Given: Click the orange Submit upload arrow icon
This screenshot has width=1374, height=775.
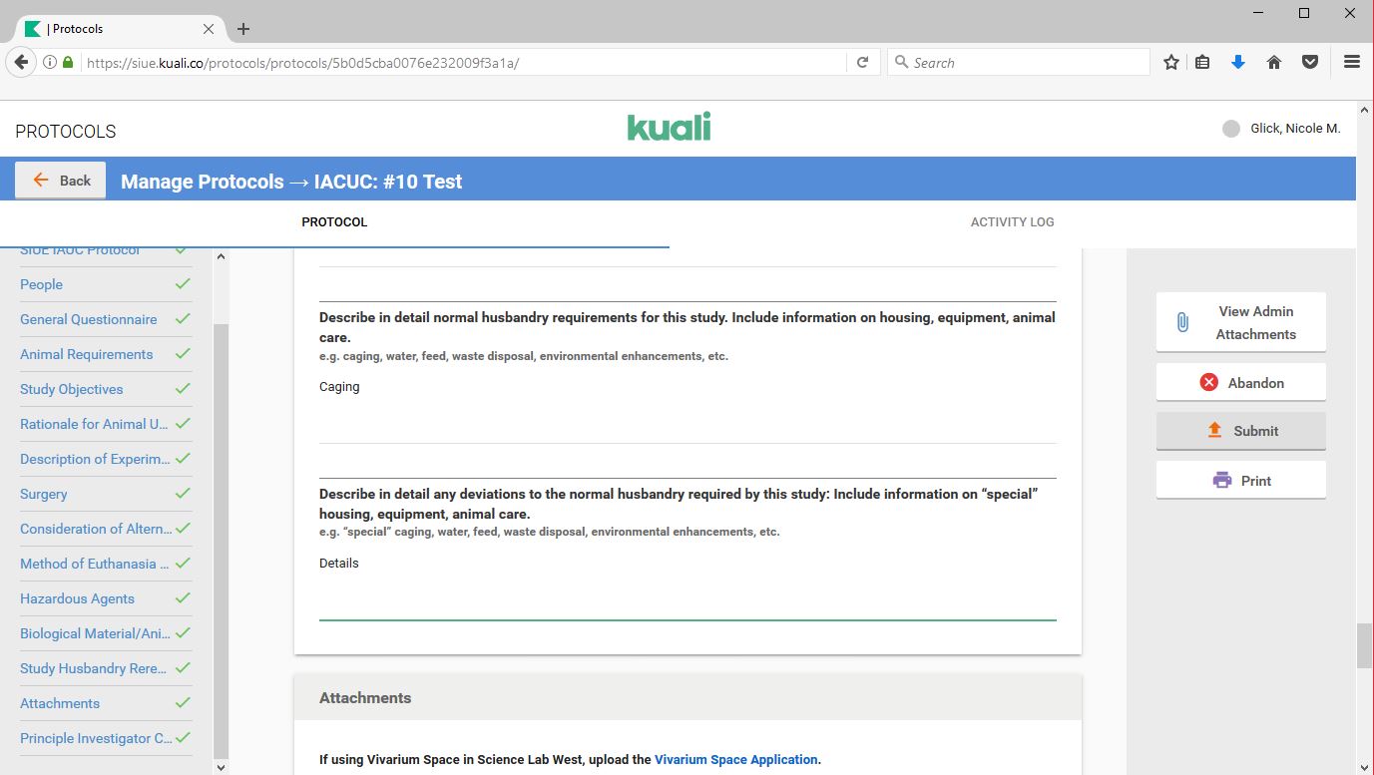Looking at the screenshot, I should [x=1214, y=431].
